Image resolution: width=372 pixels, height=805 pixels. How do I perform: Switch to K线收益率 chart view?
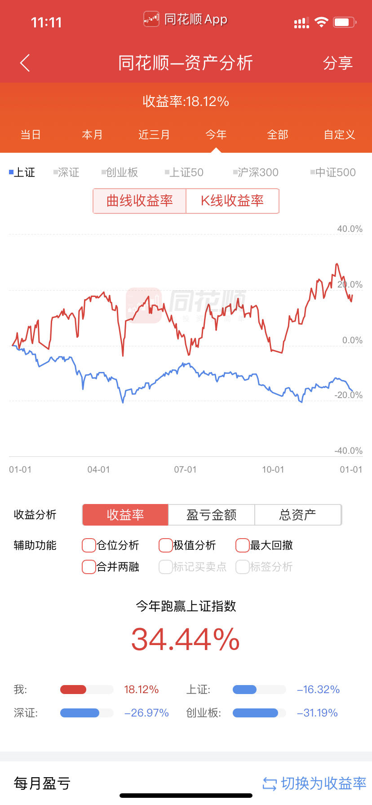coord(232,201)
